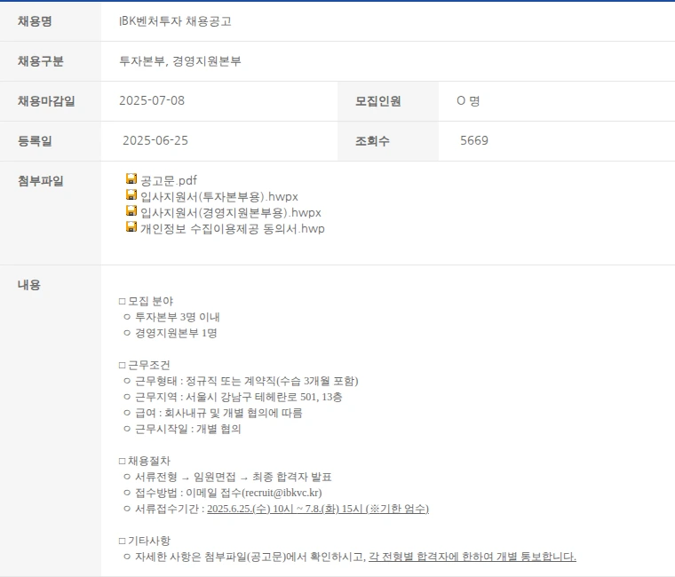Open 입사지원서(투자본부용).hwpx file link
Screen dimensions: 675x577
(219, 197)
